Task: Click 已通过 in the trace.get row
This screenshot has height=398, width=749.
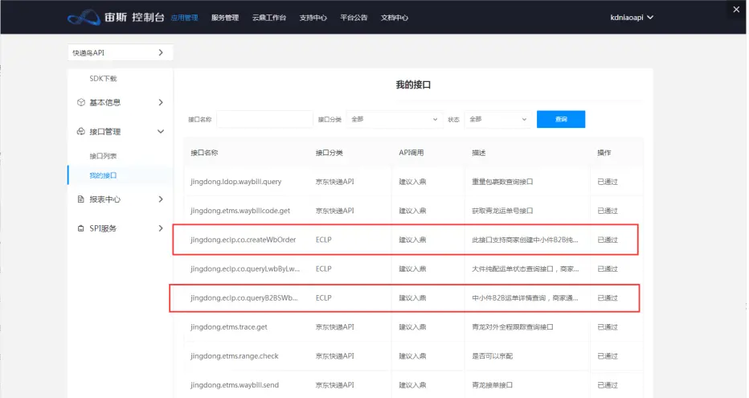Action: coord(608,327)
